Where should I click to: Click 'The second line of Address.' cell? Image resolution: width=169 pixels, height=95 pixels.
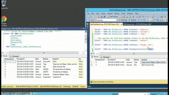(x=65, y=69)
